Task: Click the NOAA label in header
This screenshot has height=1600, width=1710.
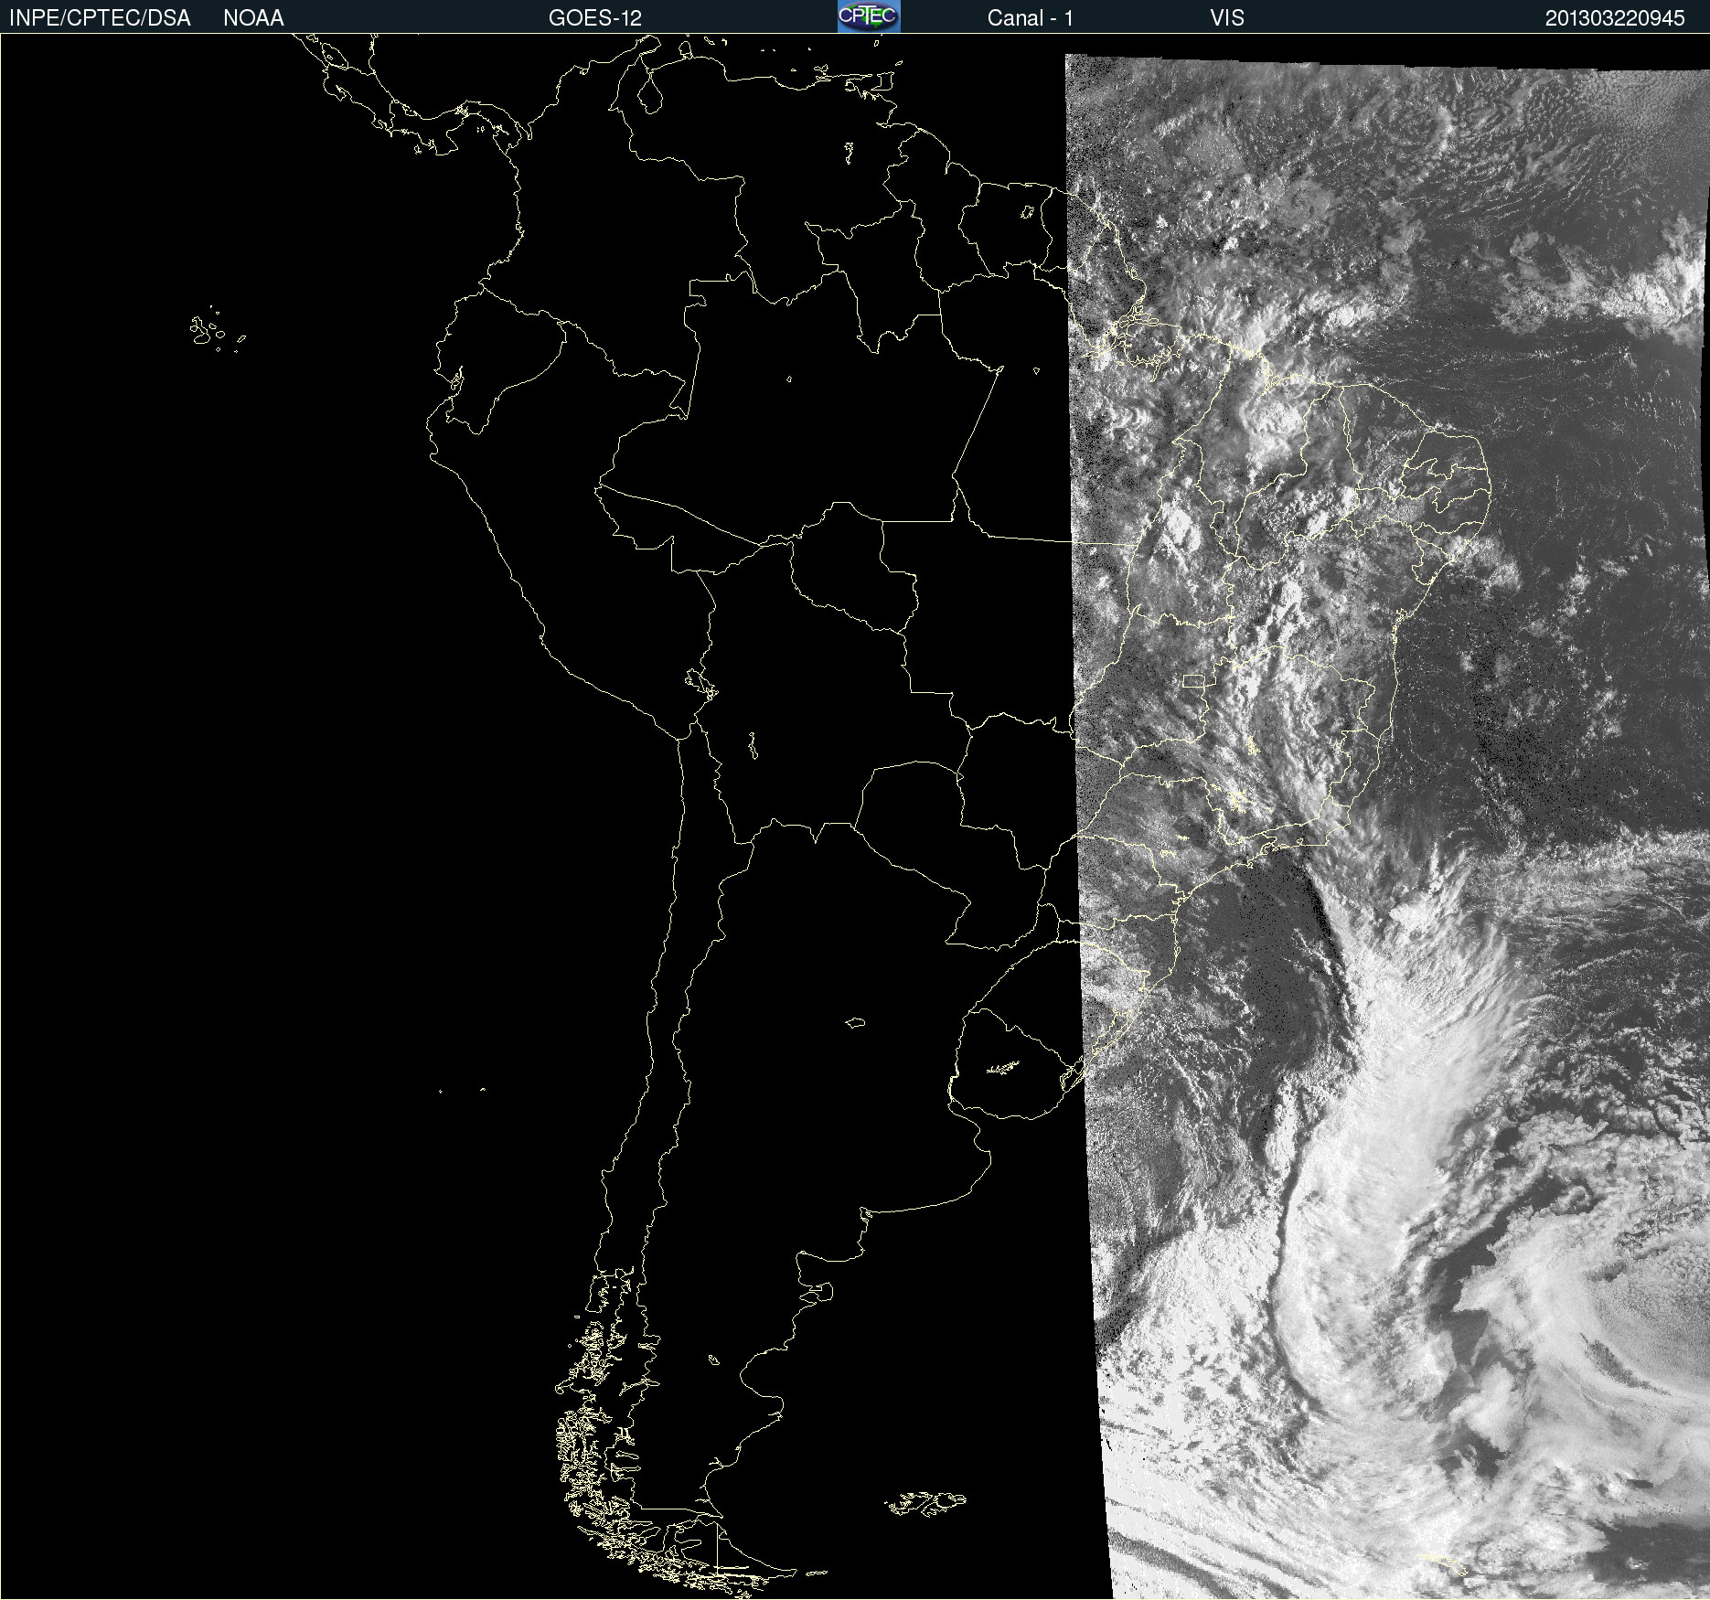Action: 253,18
